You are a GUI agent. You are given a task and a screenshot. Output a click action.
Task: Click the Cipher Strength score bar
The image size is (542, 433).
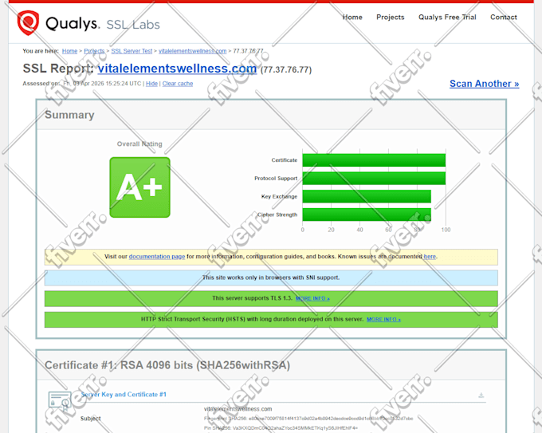(367, 215)
